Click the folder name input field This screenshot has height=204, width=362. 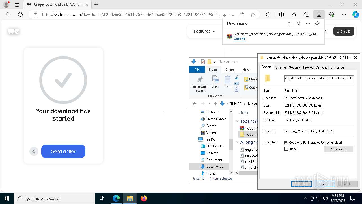319,78
